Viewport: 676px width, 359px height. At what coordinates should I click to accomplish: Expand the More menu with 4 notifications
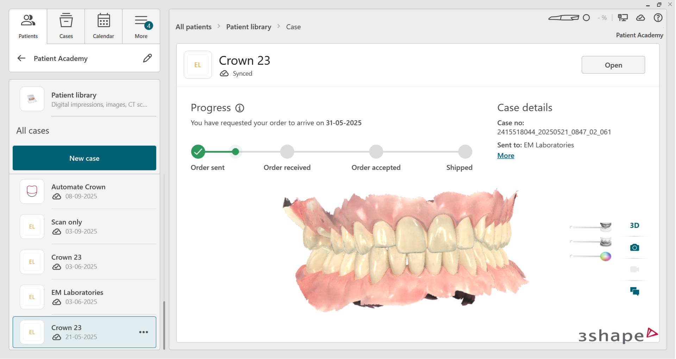click(141, 26)
